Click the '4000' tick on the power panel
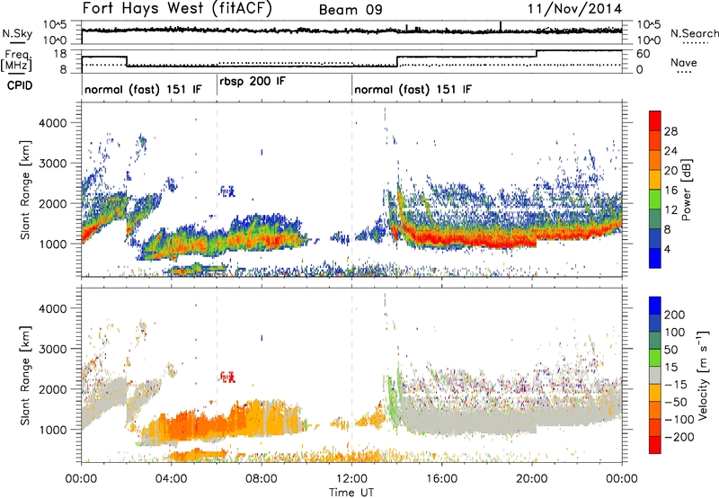719x498 pixels. click(52, 123)
